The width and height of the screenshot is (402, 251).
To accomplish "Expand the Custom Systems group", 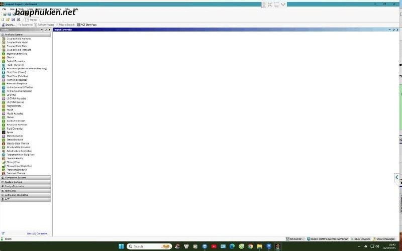I will coord(25,182).
